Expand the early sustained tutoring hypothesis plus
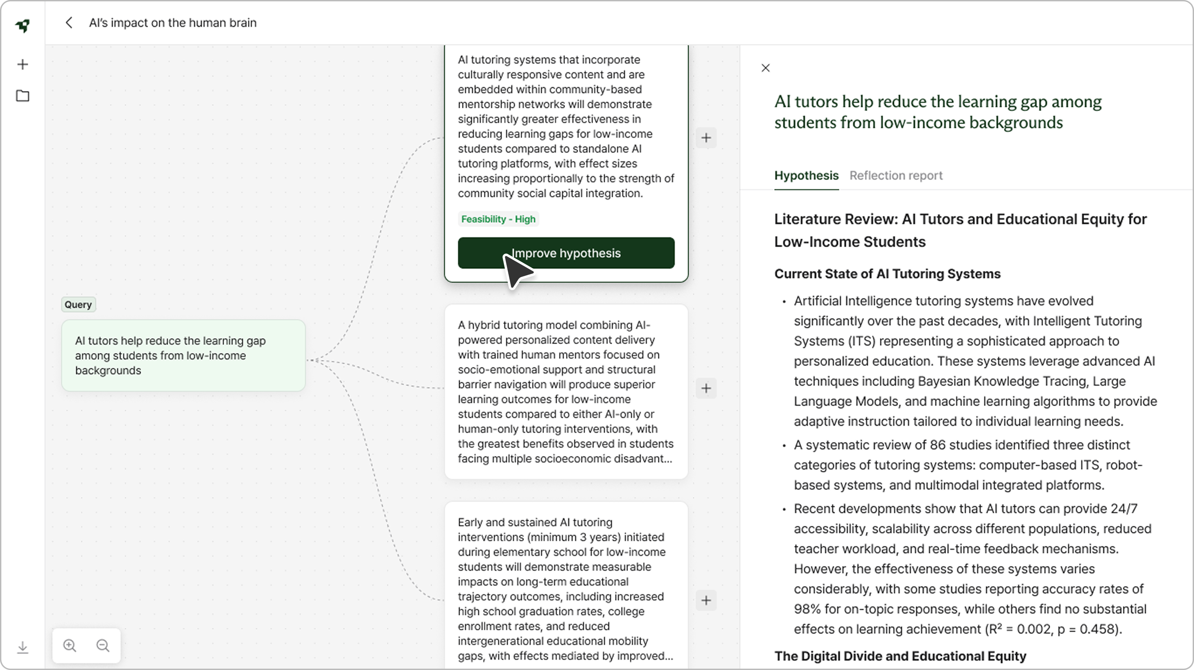This screenshot has height=670, width=1194. (x=705, y=601)
